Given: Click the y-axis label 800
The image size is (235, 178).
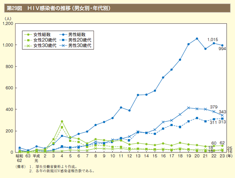Looking at the screenshot, I should tap(9, 67).
